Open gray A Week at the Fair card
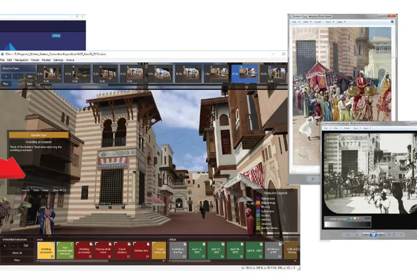 tap(178, 251)
